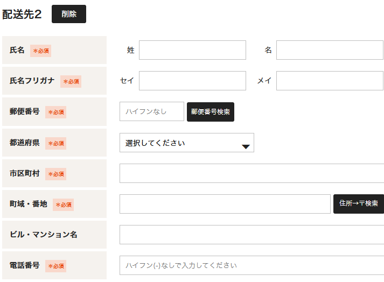
Task: Click the 姓 last name input field
Action: click(192, 50)
